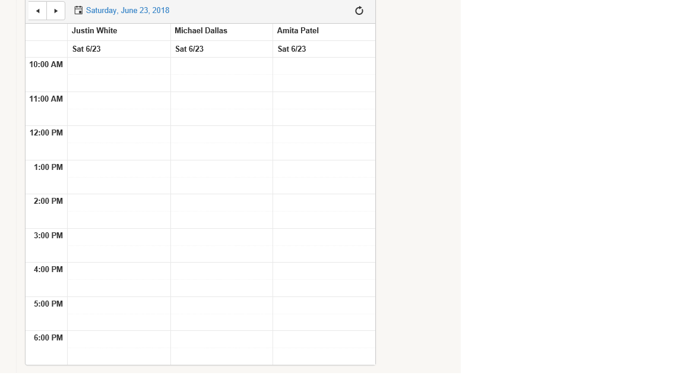684x385 pixels.
Task: Select Michael Dallas's 12:00 PM slot
Action: (221, 134)
